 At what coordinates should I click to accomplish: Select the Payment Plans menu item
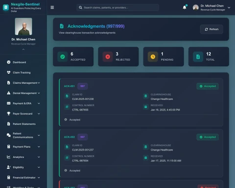tap(23, 146)
